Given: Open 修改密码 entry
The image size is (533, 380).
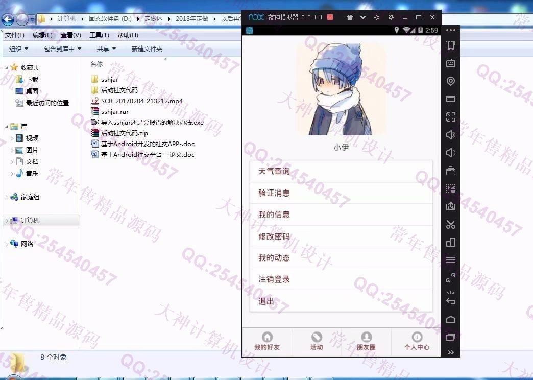Looking at the screenshot, I should [341, 236].
